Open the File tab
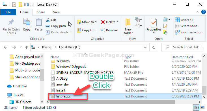The image size is (207, 111). tap(8, 12)
